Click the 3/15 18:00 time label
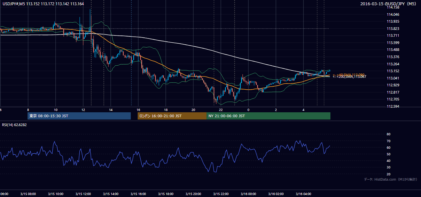Screen dimensions: 421x197 (166, 194)
